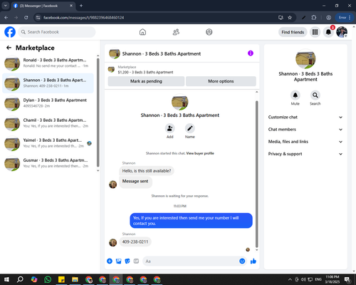This screenshot has width=356, height=285.
Task: Go back using the Marketplace arrow
Action: click(x=9, y=48)
